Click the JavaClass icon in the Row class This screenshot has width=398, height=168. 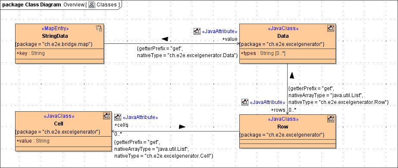coord(330,119)
